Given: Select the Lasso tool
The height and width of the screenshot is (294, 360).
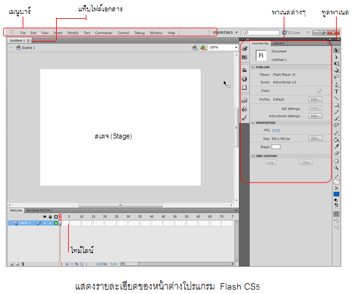Looking at the screenshot, I should [x=336, y=77].
